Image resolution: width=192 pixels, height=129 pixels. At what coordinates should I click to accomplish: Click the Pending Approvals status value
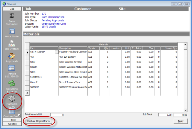[53, 20]
